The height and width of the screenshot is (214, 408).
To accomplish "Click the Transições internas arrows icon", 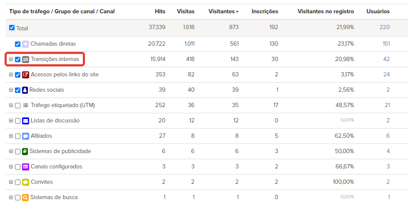I will tap(25, 59).
